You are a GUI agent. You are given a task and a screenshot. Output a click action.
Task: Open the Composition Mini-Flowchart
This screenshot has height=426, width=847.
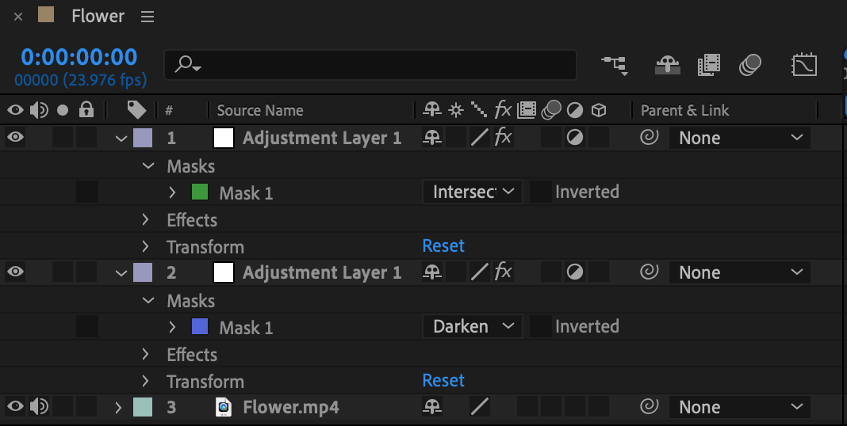615,65
